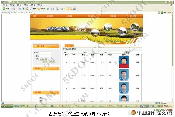
Task: Open the 文件 (File) menu
Action: [x=5, y=5]
